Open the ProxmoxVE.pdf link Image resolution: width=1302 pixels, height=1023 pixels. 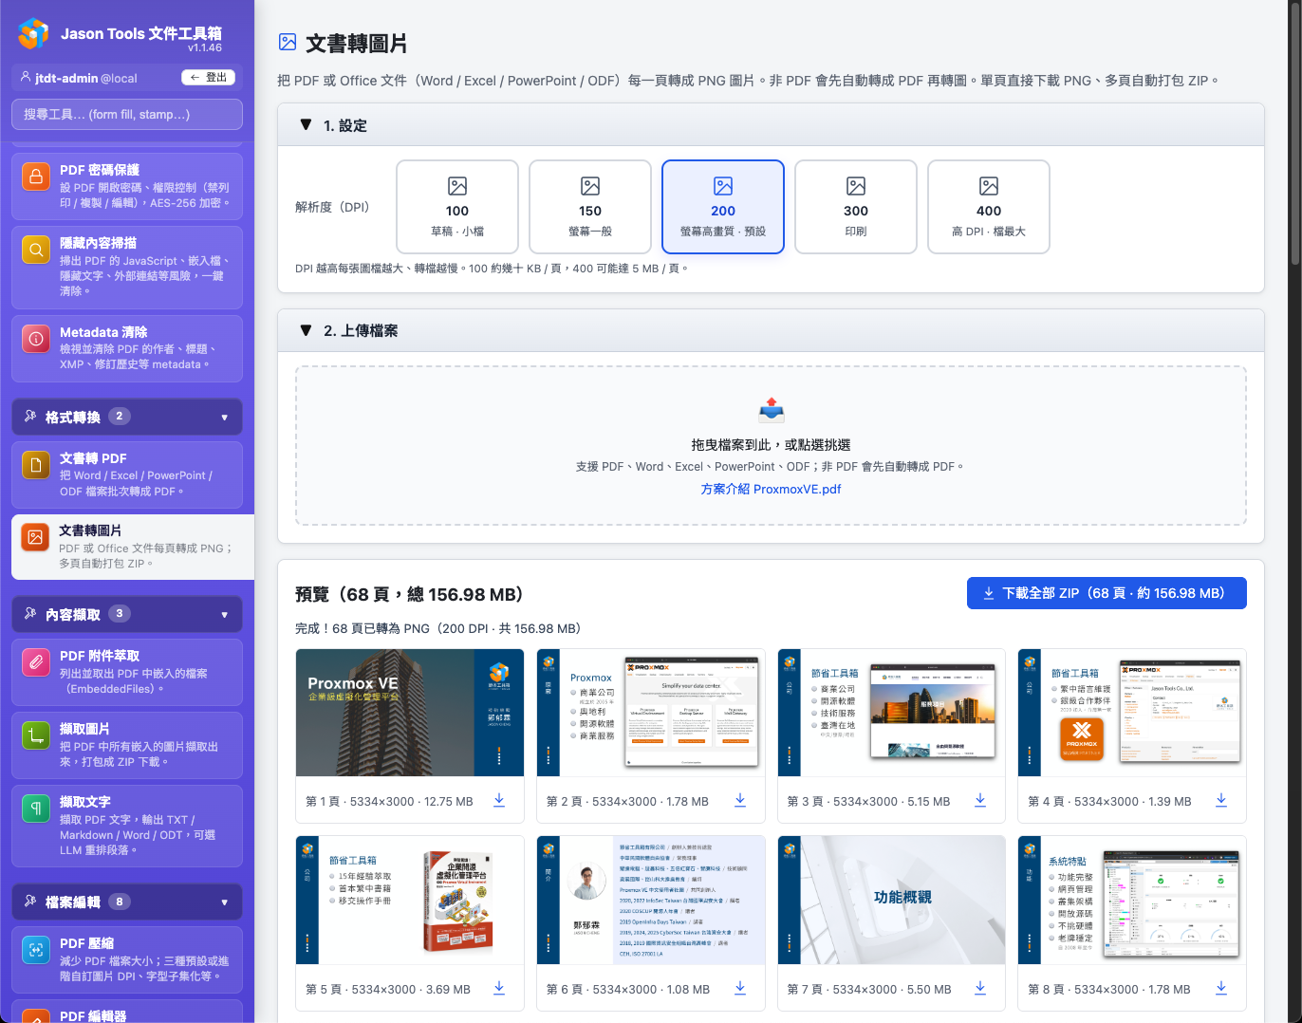click(771, 489)
